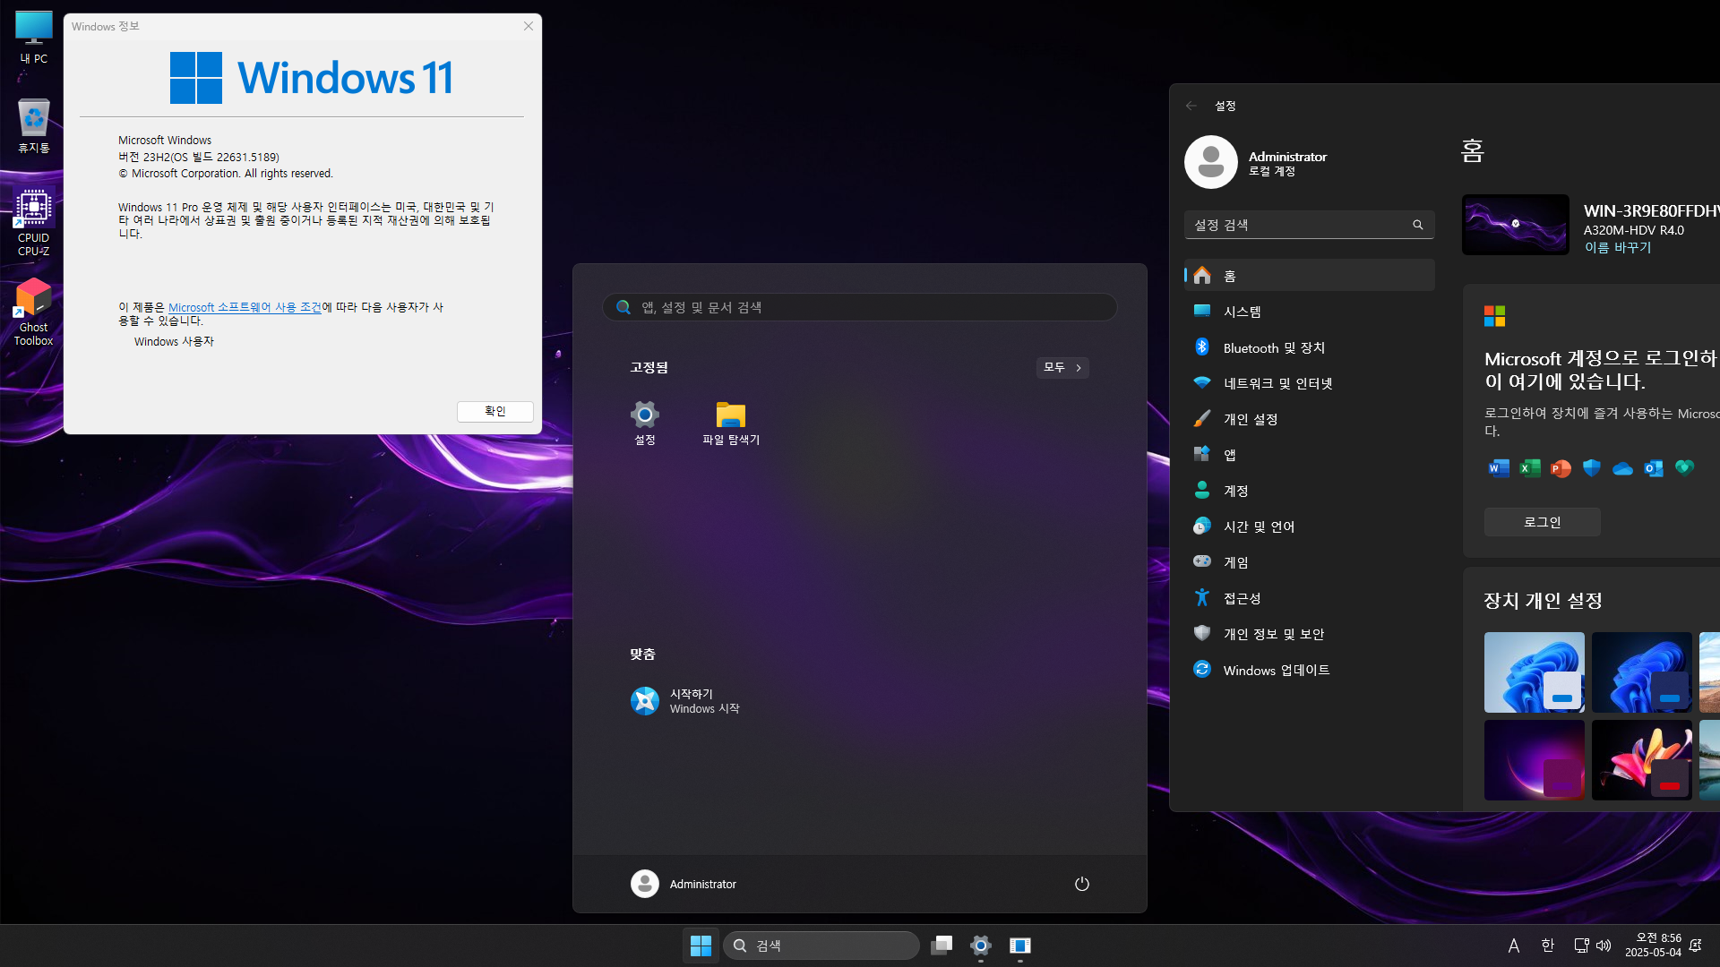Click the desktop wallpaper preview thumbnail in Settings

pos(1516,225)
